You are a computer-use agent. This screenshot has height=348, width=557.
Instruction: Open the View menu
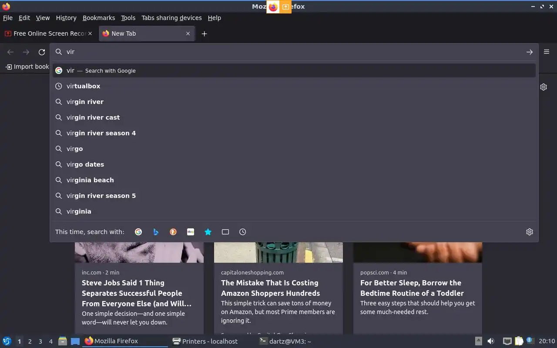pyautogui.click(x=43, y=18)
